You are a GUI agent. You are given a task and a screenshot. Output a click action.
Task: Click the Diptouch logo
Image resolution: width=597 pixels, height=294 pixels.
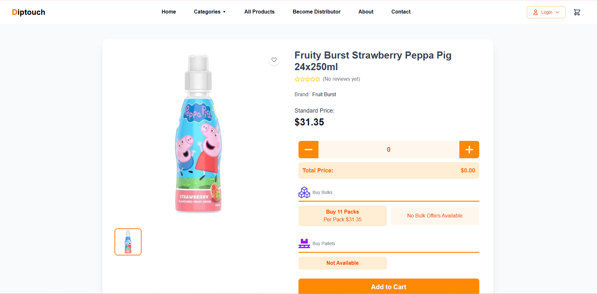(29, 12)
